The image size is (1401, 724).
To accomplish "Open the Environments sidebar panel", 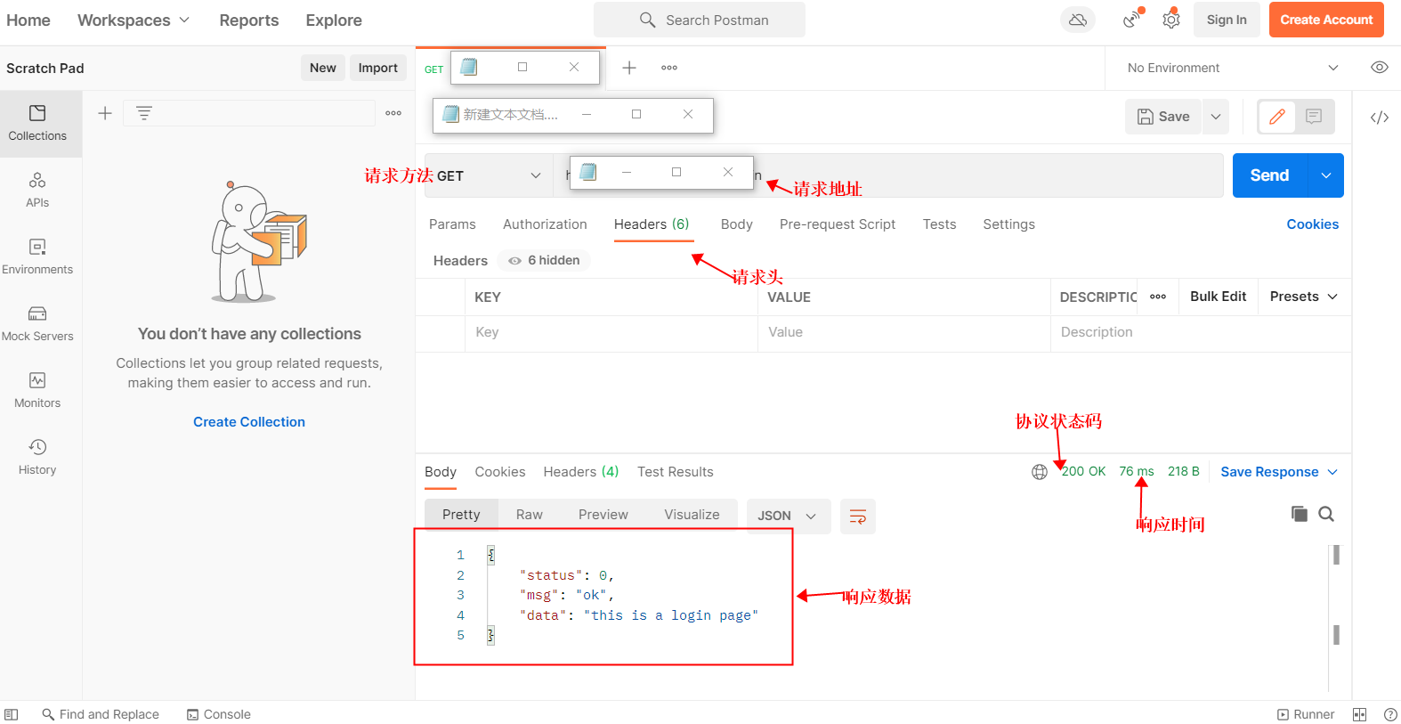I will coord(37,257).
